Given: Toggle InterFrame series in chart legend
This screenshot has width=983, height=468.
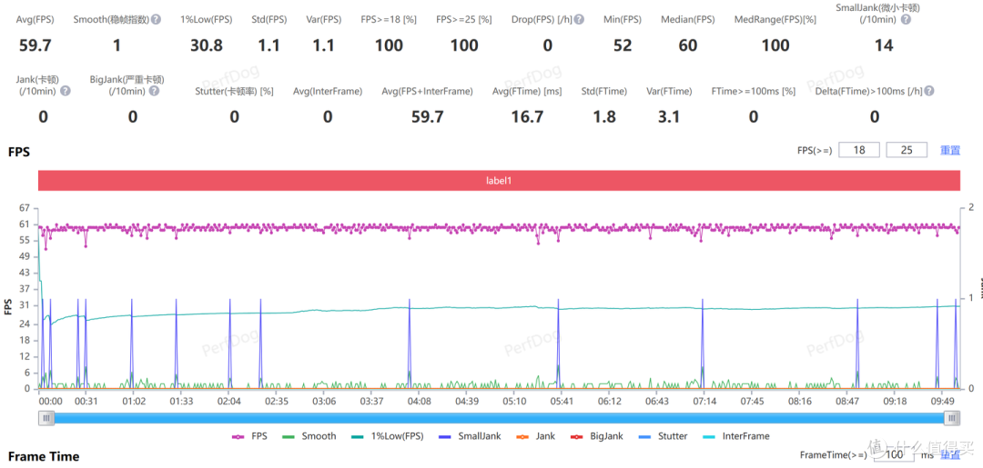Looking at the screenshot, I should tap(736, 436).
